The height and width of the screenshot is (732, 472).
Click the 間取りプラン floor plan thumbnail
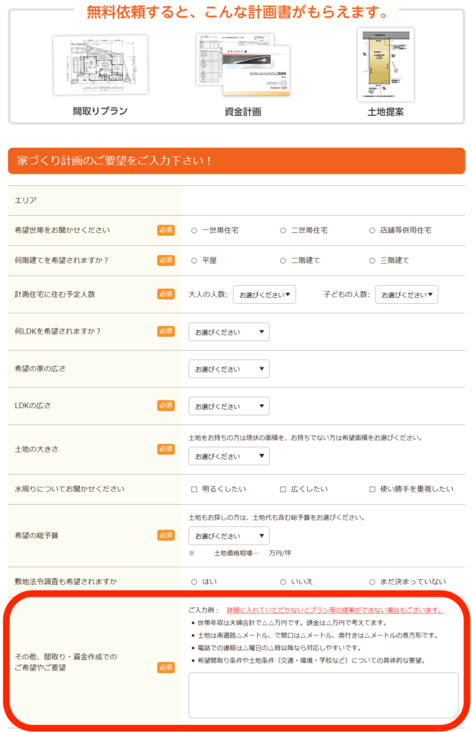(100, 67)
